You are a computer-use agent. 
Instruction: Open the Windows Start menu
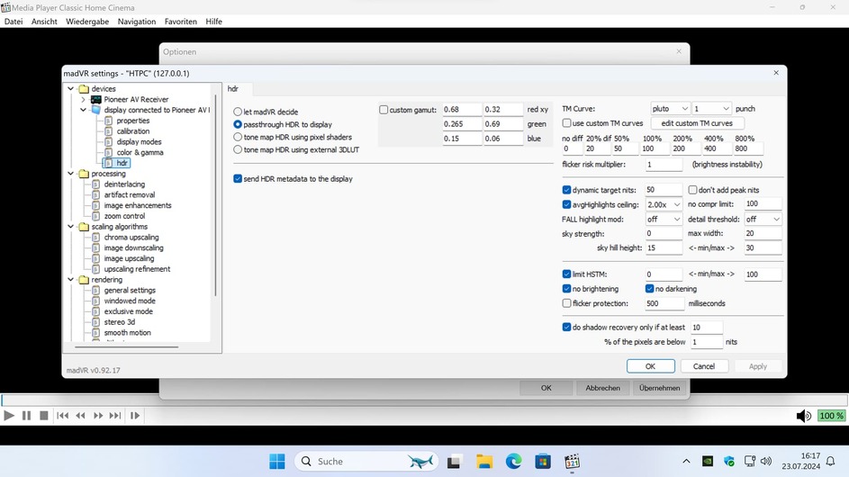click(x=276, y=462)
